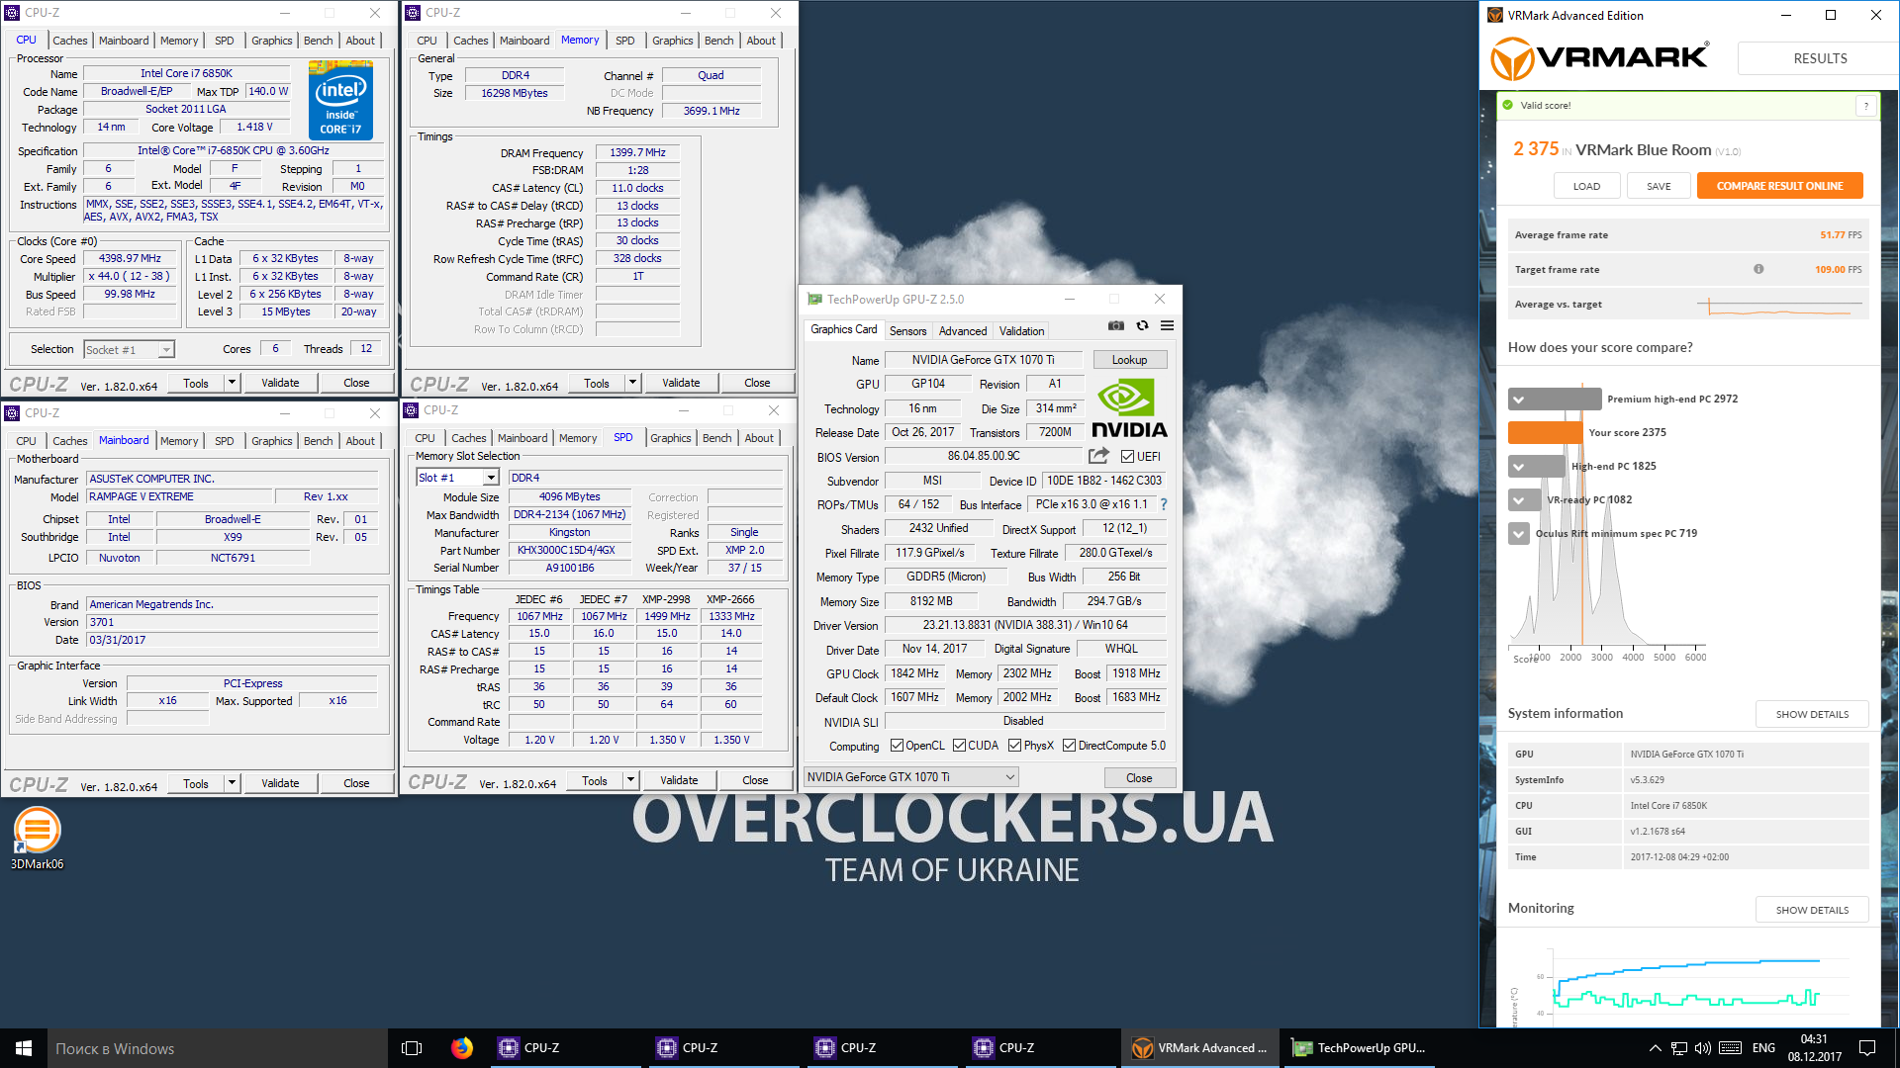1900x1068 pixels.
Task: Toggle OpenCL checkbox
Action: 897,746
